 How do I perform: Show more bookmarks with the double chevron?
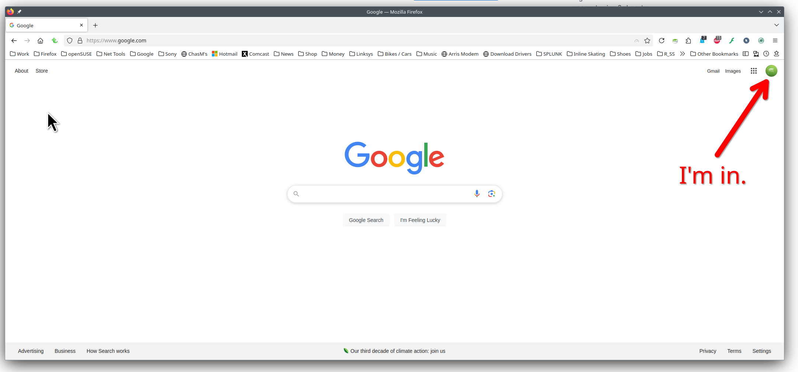click(x=683, y=54)
